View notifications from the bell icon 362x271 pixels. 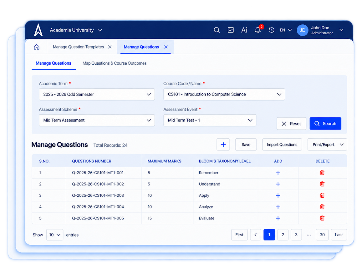click(258, 30)
